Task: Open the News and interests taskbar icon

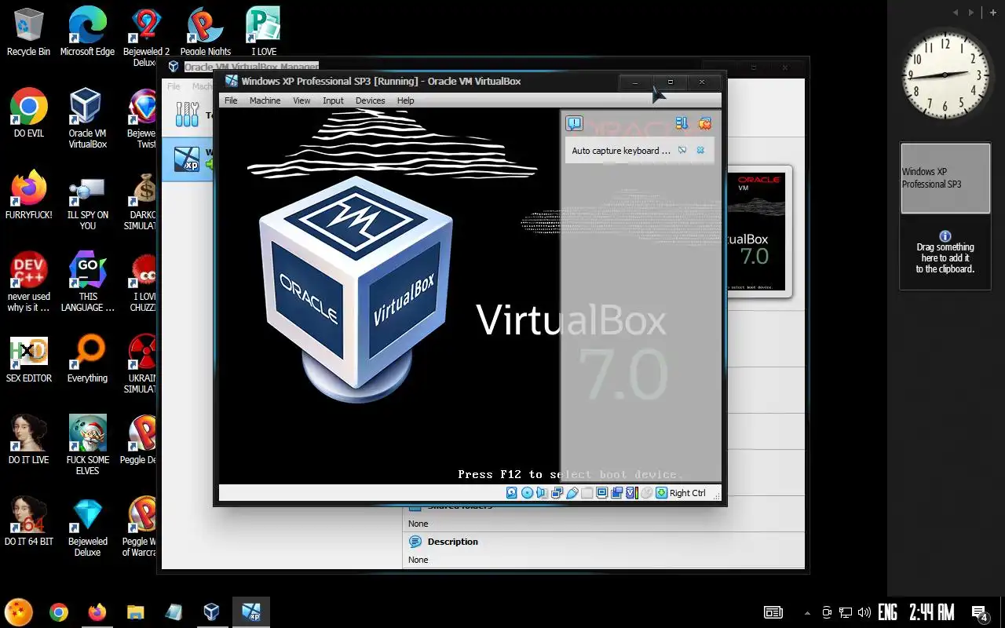Action: [773, 612]
